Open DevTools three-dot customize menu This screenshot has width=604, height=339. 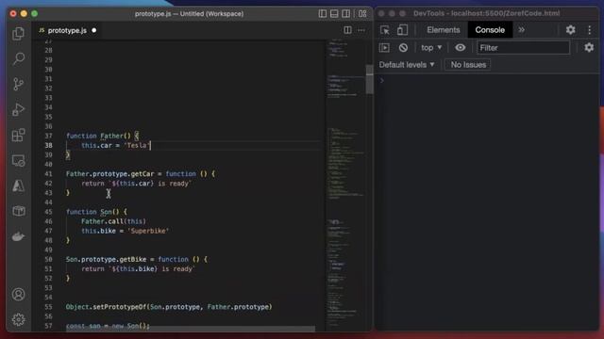click(x=589, y=30)
